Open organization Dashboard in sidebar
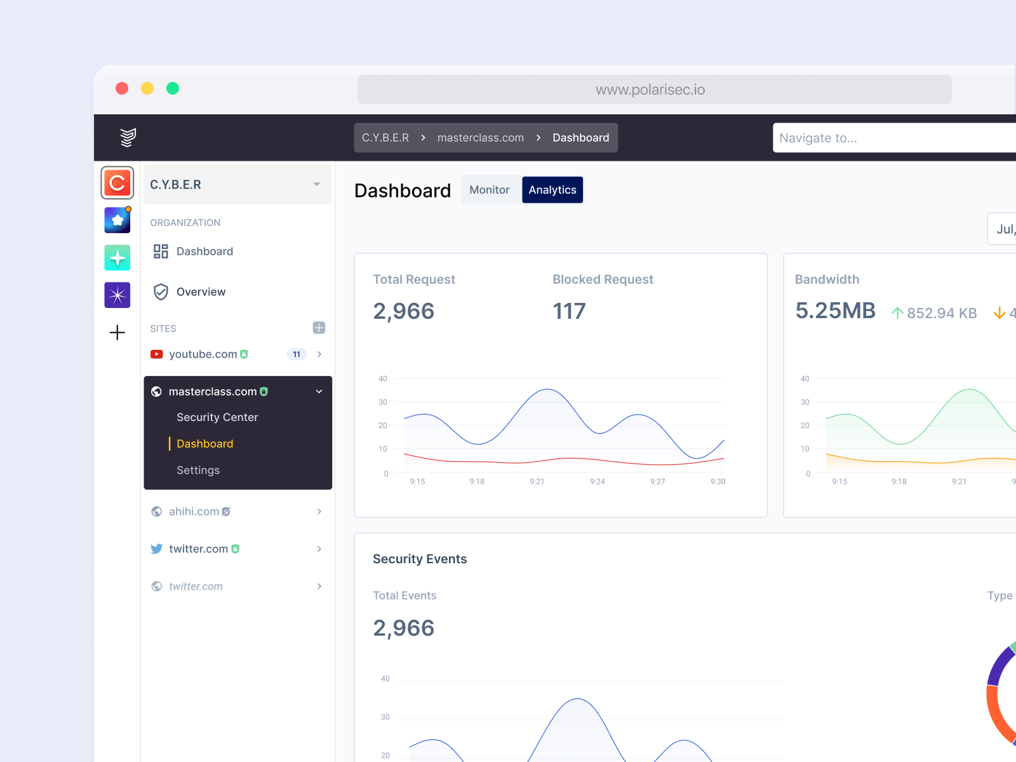This screenshot has width=1016, height=762. tap(204, 251)
